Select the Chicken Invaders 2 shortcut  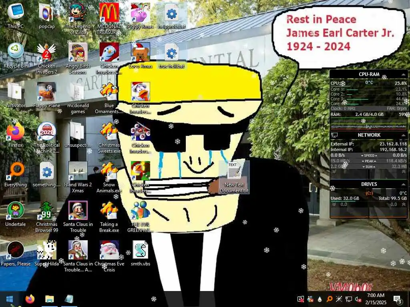[x=46, y=58]
